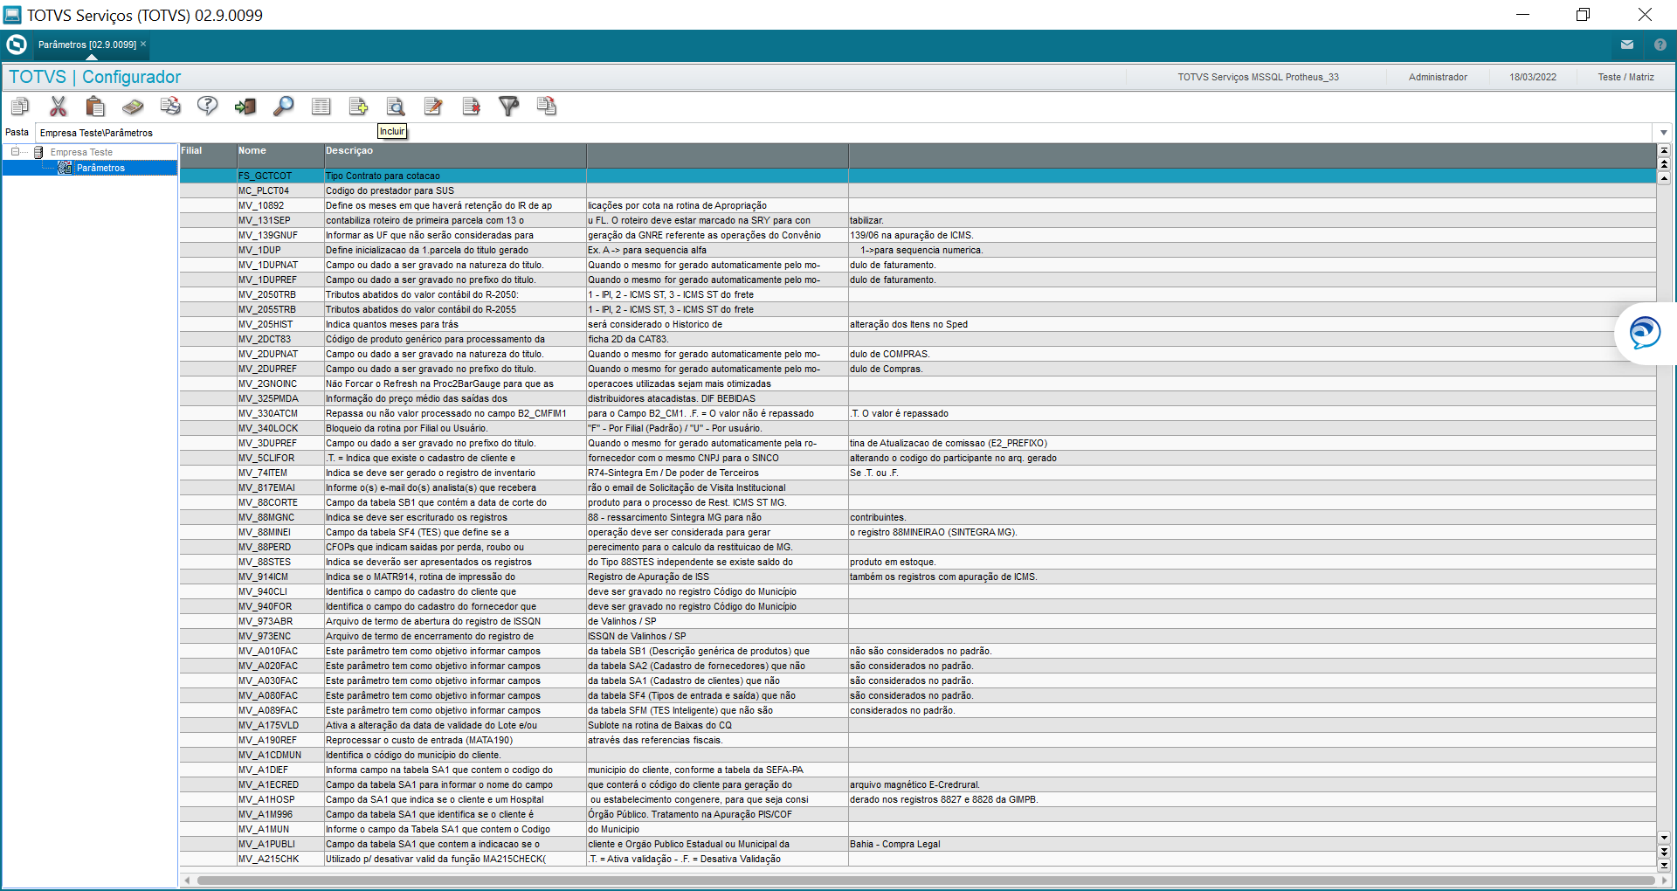Jump to last record with bottom arrow button
The width and height of the screenshot is (1677, 891).
click(1664, 865)
